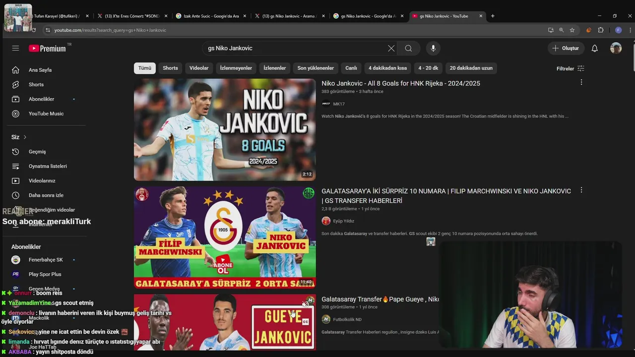Open the notifications bell
The width and height of the screenshot is (635, 357).
(594, 48)
